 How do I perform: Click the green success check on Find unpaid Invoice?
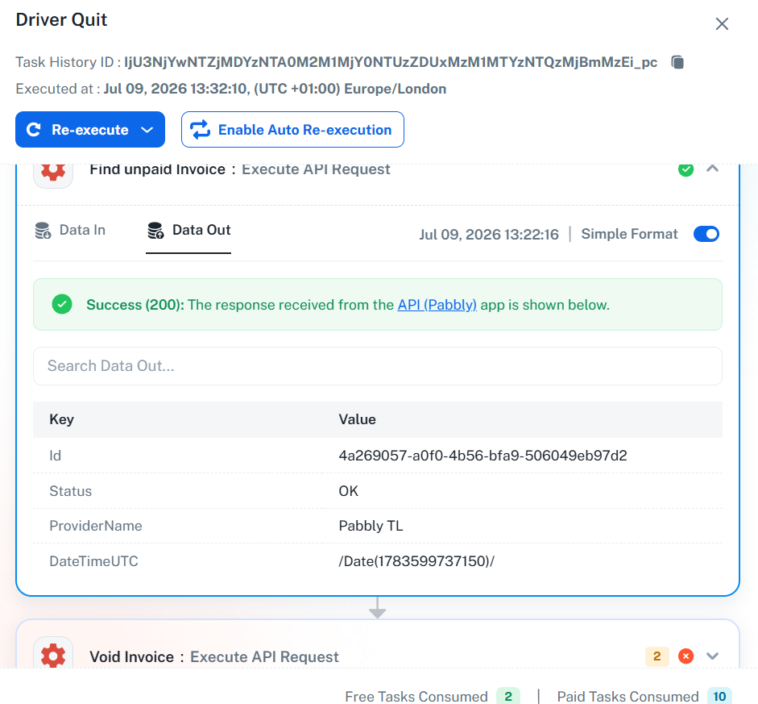686,169
